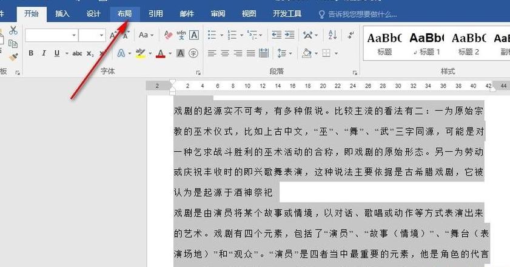510x267 pixels.
Task: Align paragraph text to the left
Action: 212,53
